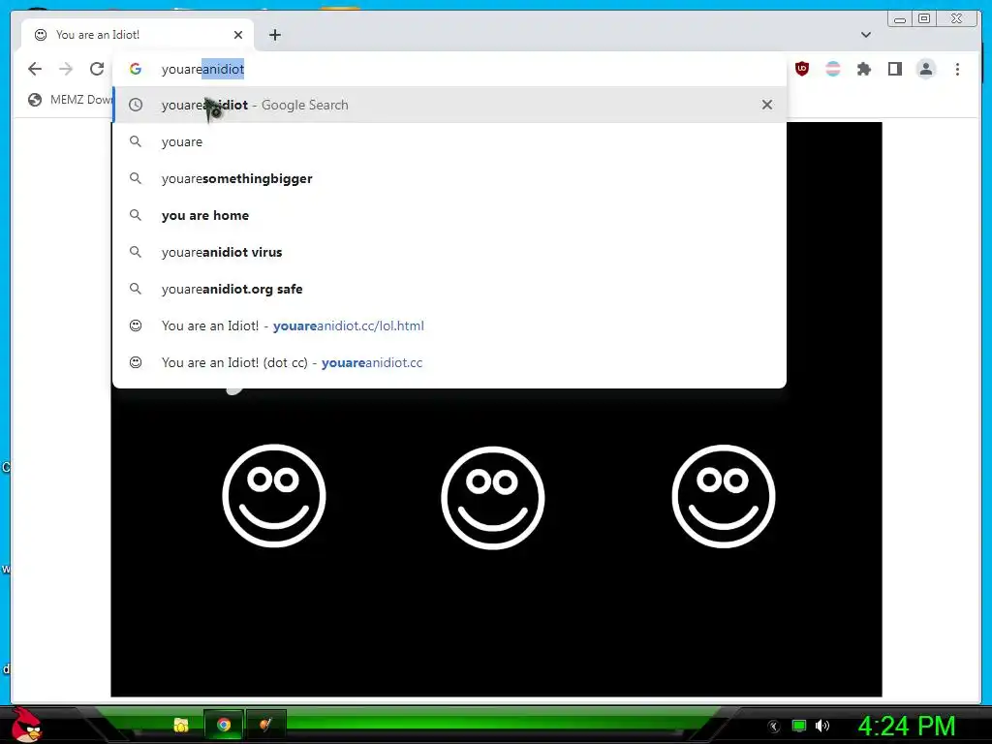The width and height of the screenshot is (992, 744).
Task: Open the Angry Birds start button
Action: pos(27,725)
